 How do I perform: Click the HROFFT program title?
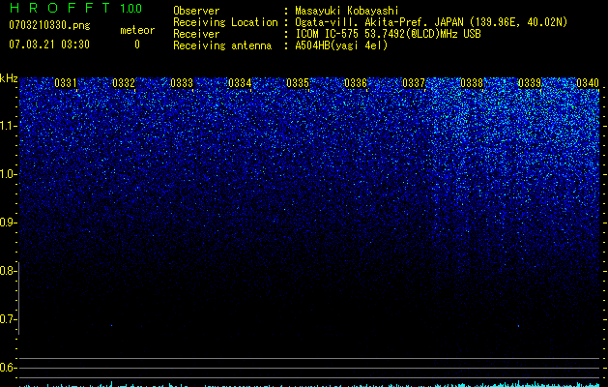point(60,8)
